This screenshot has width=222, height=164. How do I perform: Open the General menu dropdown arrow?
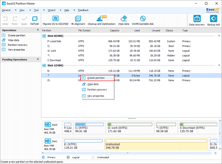pos(16,10)
